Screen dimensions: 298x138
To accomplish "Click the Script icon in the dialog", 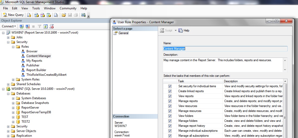I will pyautogui.click(x=162, y=30).
